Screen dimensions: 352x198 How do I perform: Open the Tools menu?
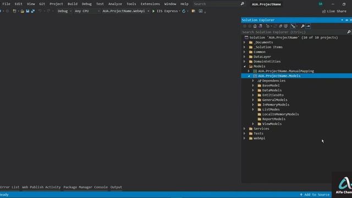click(131, 4)
